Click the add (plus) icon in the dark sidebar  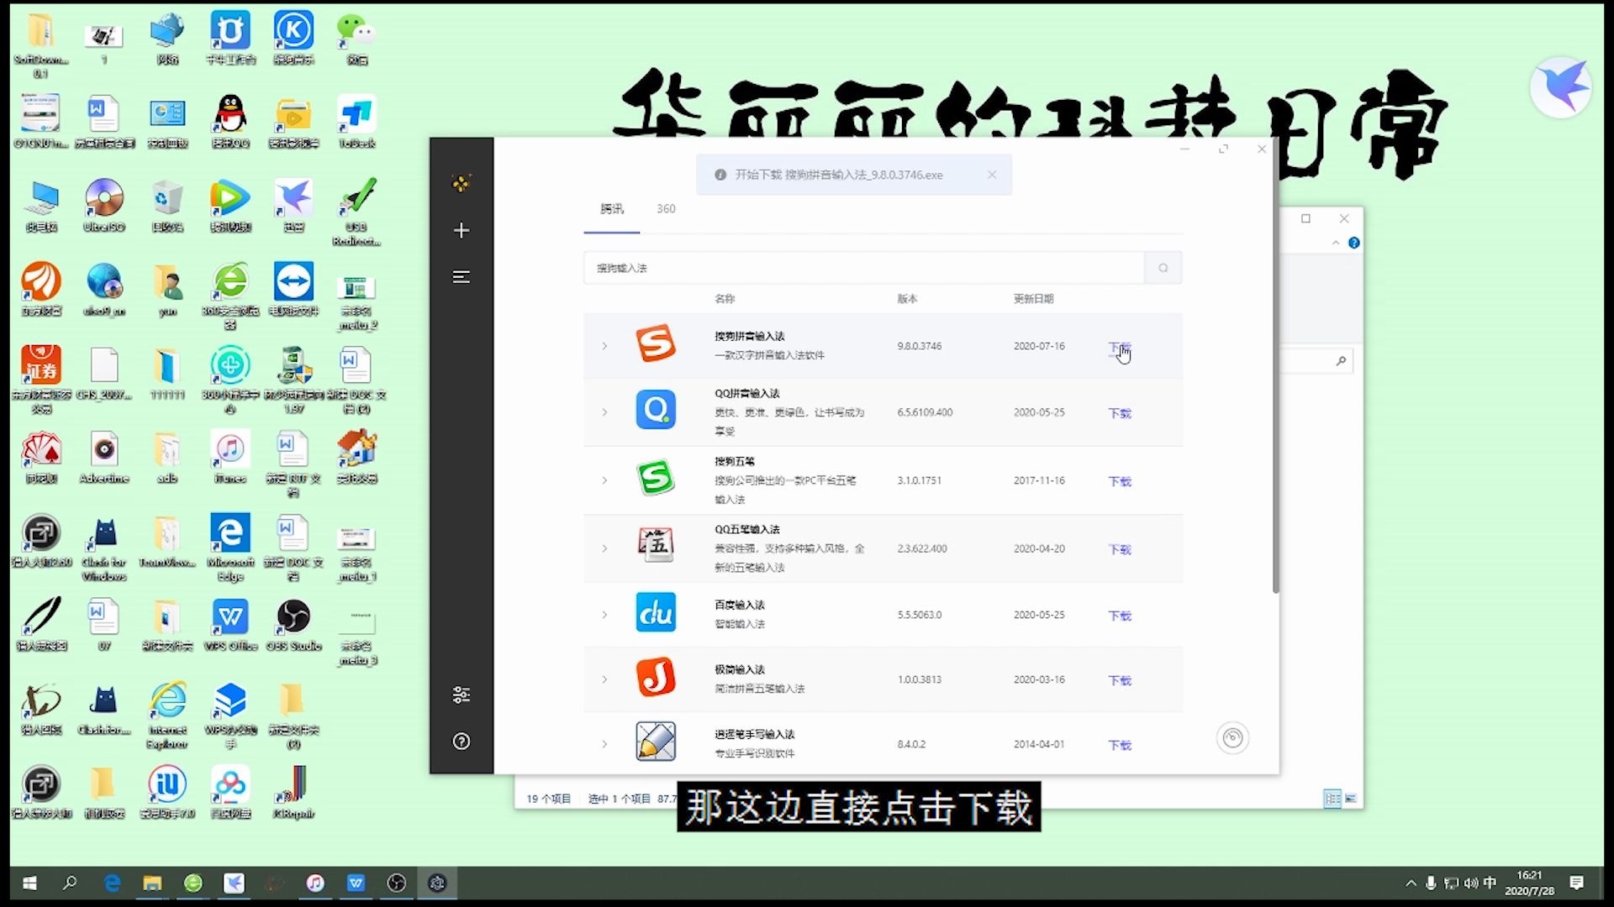(461, 230)
